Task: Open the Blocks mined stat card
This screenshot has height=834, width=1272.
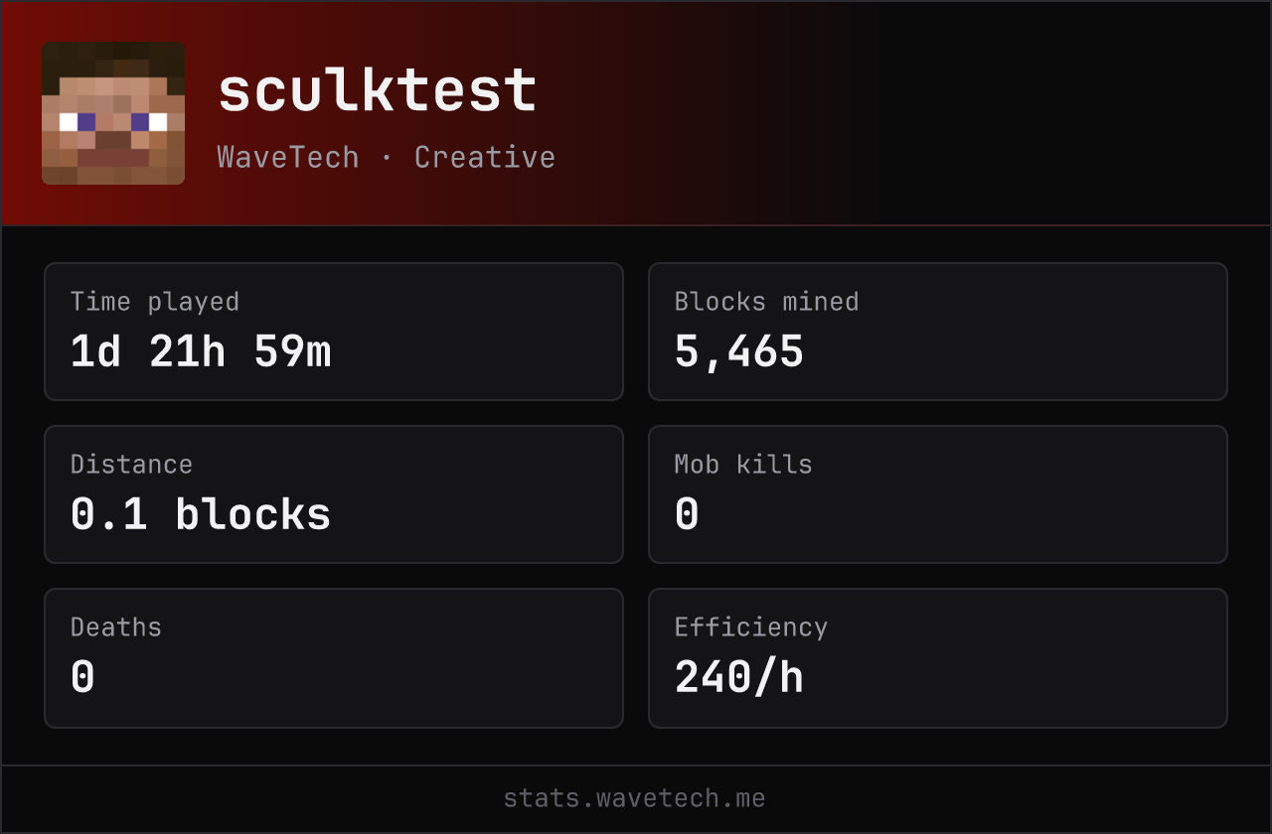Action: click(938, 332)
